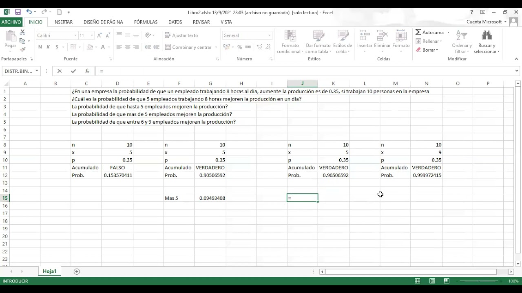Add a new sheet with the plus button
Screen dimensions: 522x293
(x=77, y=271)
